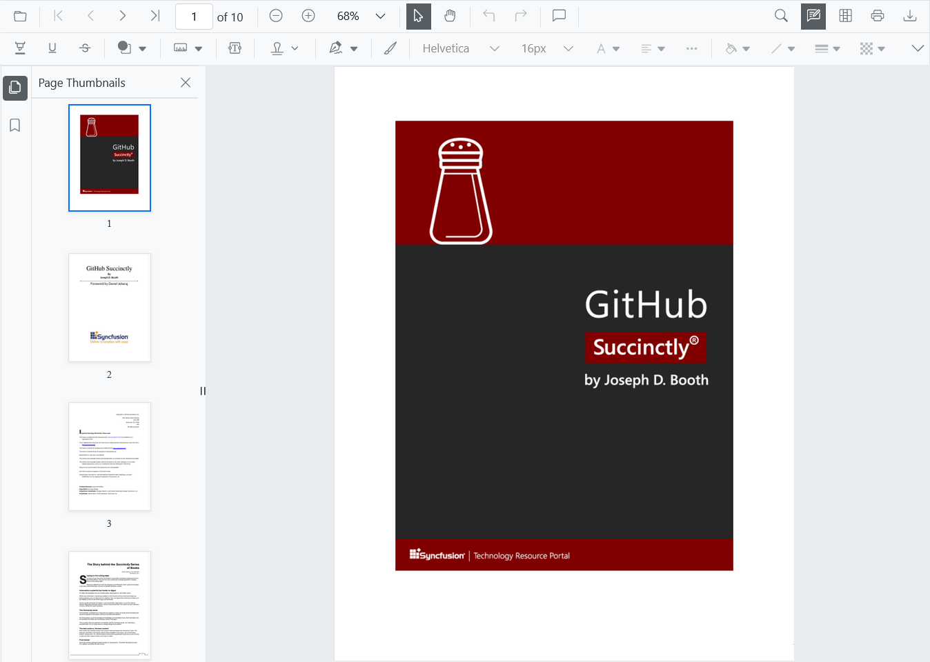
Task: Open the stroke color picker
Action: point(783,48)
